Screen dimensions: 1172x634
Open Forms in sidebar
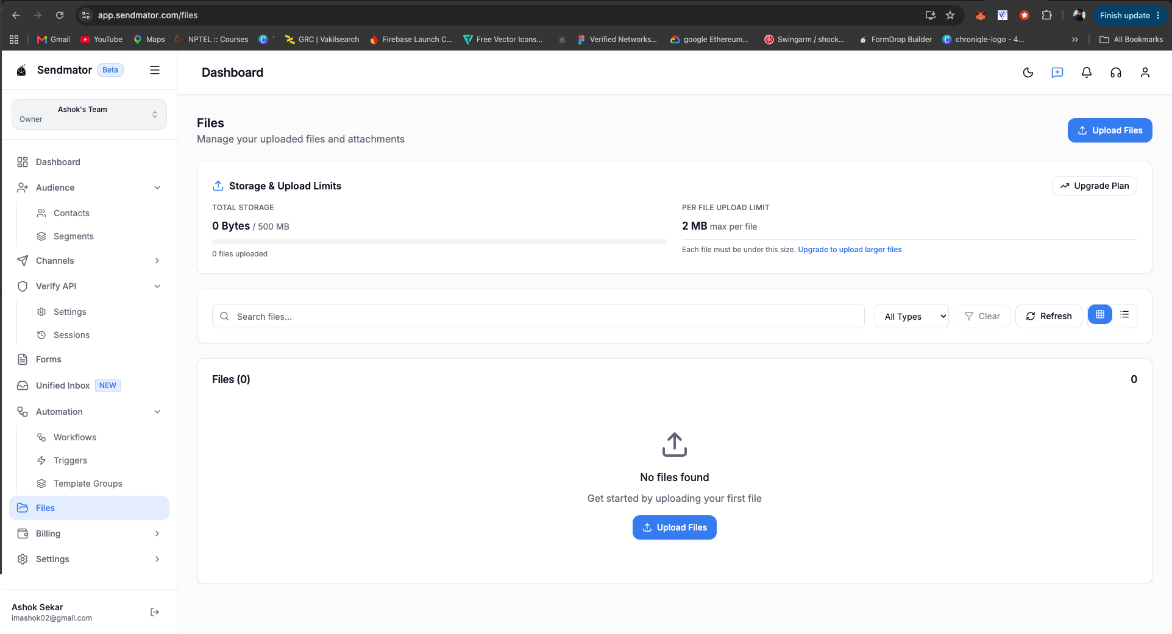click(x=89, y=359)
